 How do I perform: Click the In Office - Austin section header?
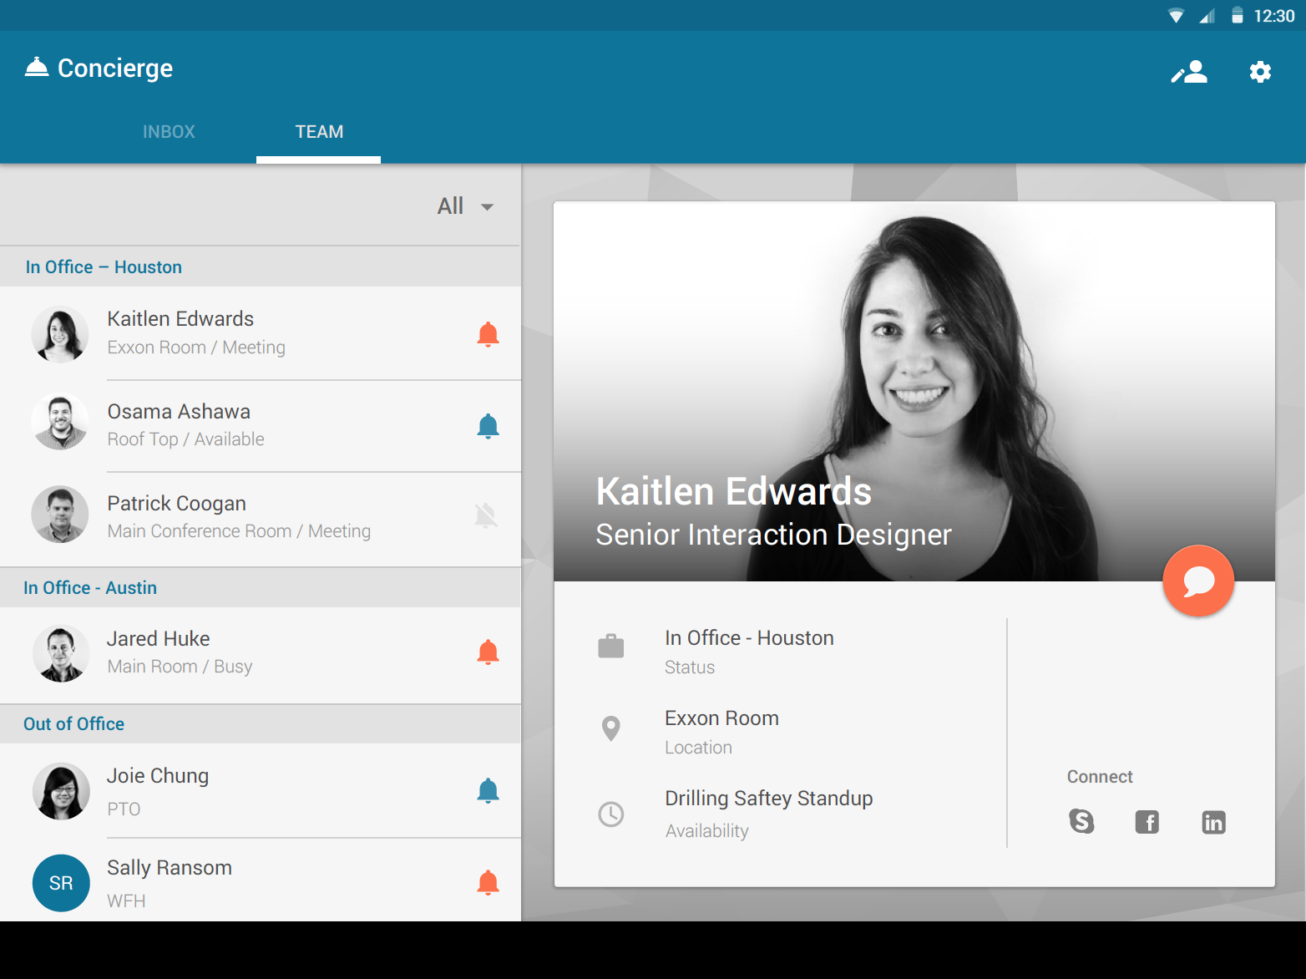click(x=261, y=587)
